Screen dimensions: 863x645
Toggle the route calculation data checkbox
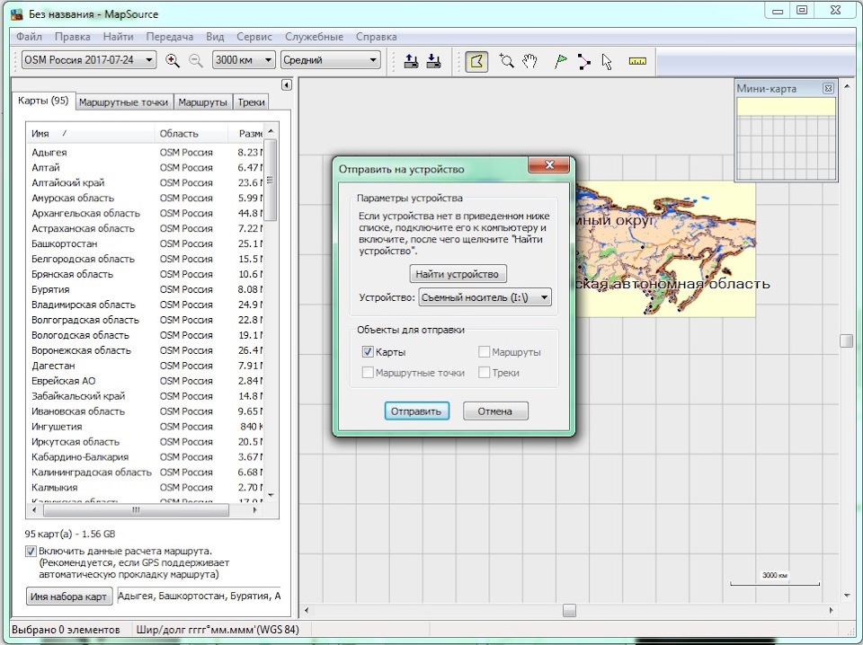tap(31, 551)
